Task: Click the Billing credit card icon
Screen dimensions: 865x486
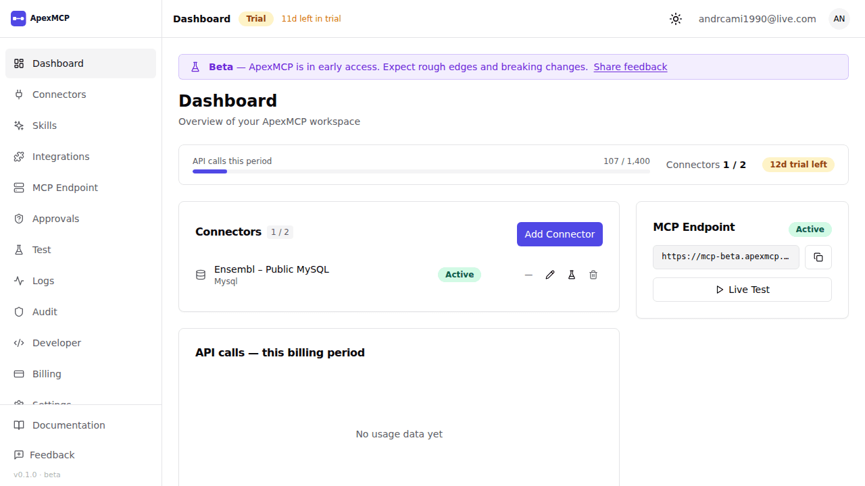Action: (x=19, y=374)
